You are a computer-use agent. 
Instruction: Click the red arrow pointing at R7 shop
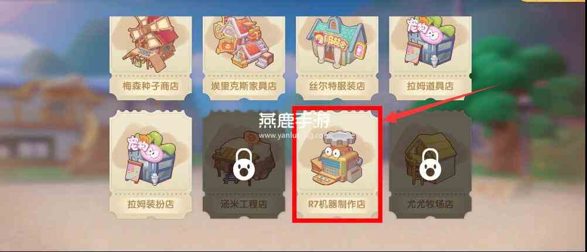coord(441,104)
